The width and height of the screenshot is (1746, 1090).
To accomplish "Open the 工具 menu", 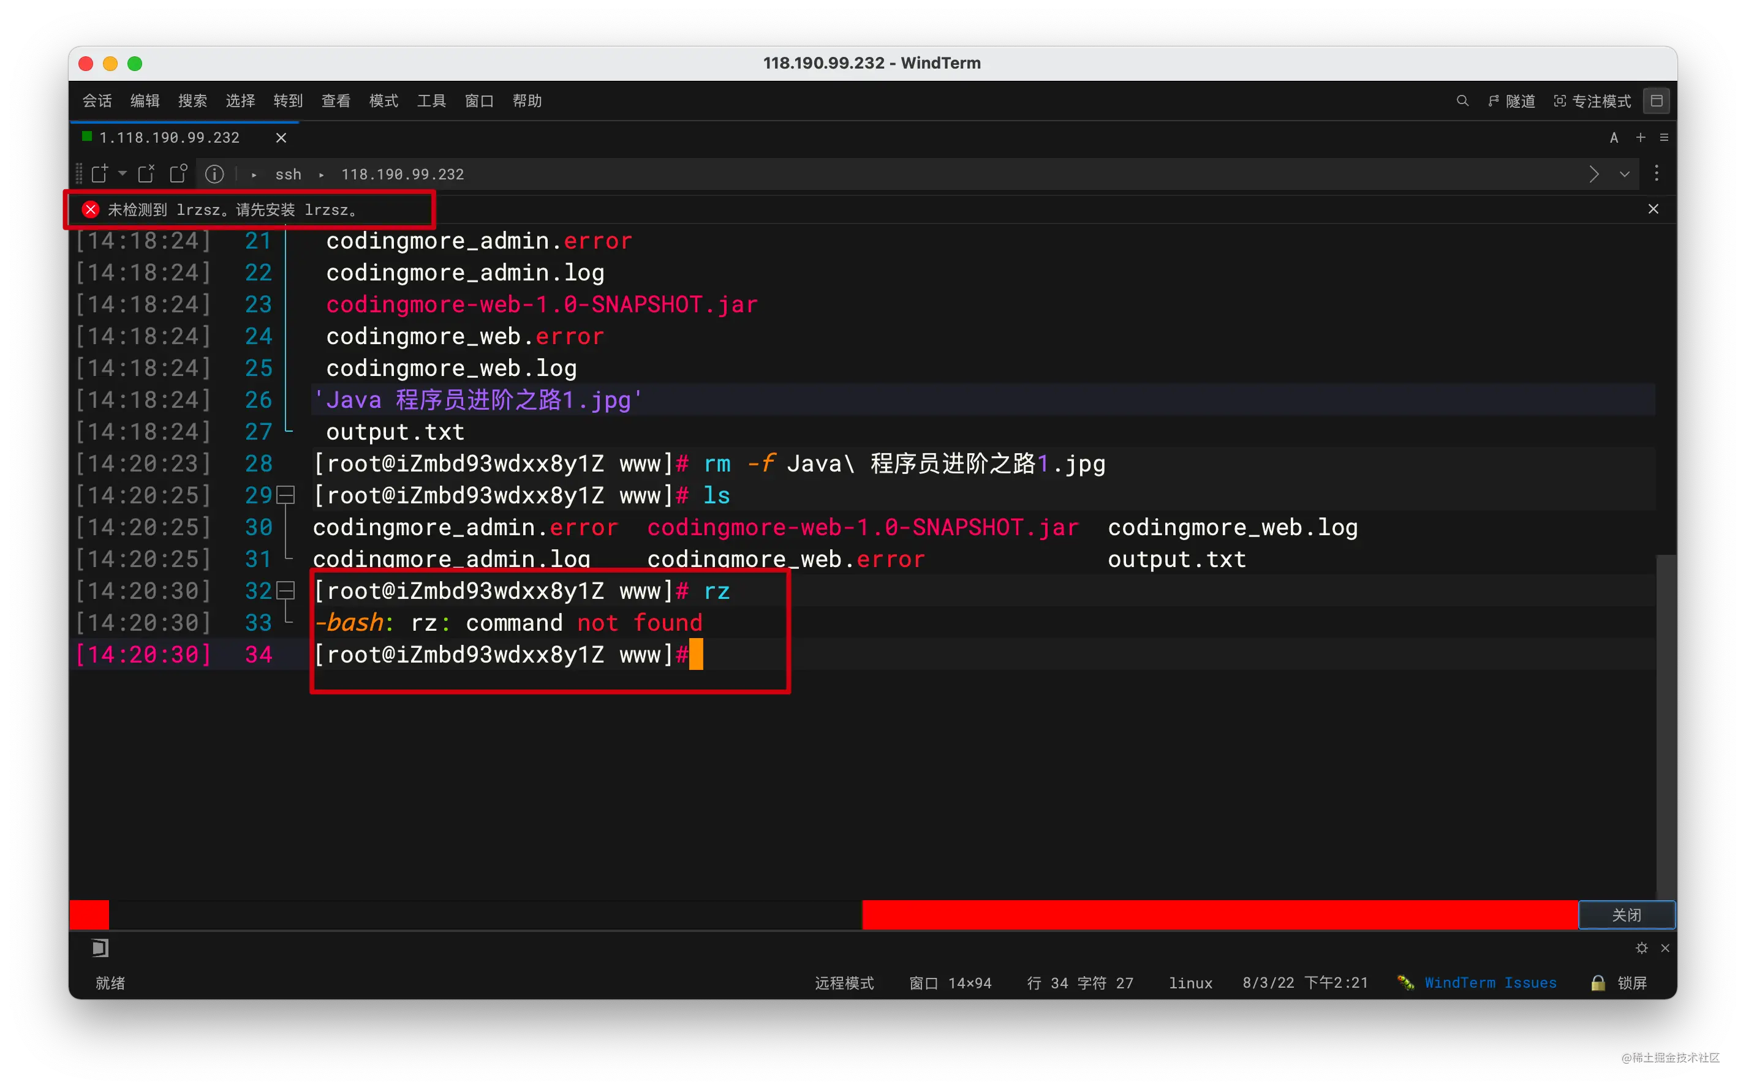I will pyautogui.click(x=431, y=101).
